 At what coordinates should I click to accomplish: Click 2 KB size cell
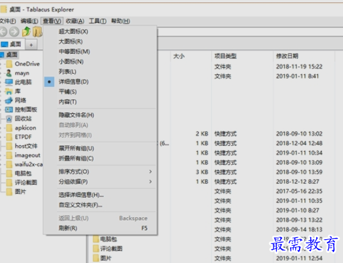(x=202, y=133)
